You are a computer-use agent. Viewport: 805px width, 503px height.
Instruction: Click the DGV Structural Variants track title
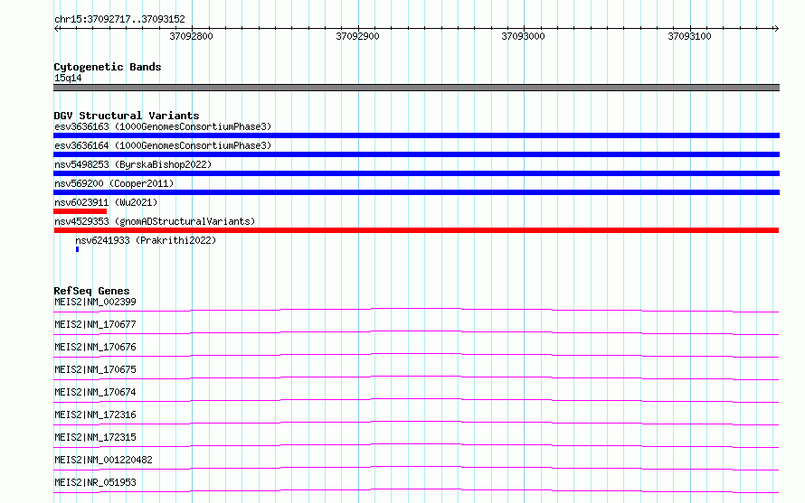pyautogui.click(x=127, y=116)
